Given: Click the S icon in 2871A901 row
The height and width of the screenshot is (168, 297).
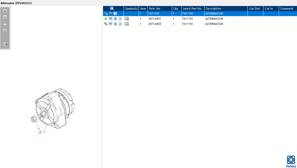Looking at the screenshot, I should 115,19.
